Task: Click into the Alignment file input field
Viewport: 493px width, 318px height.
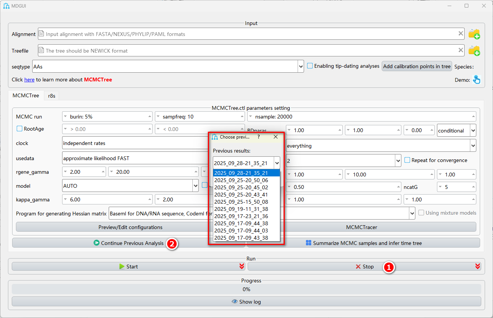Action: (246, 34)
